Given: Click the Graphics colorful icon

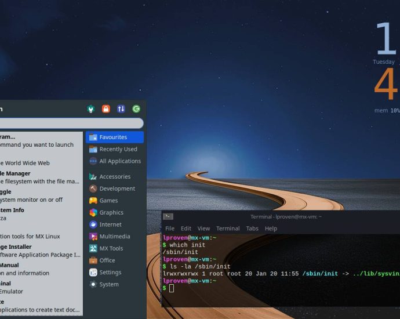Looking at the screenshot, I should tap(93, 213).
